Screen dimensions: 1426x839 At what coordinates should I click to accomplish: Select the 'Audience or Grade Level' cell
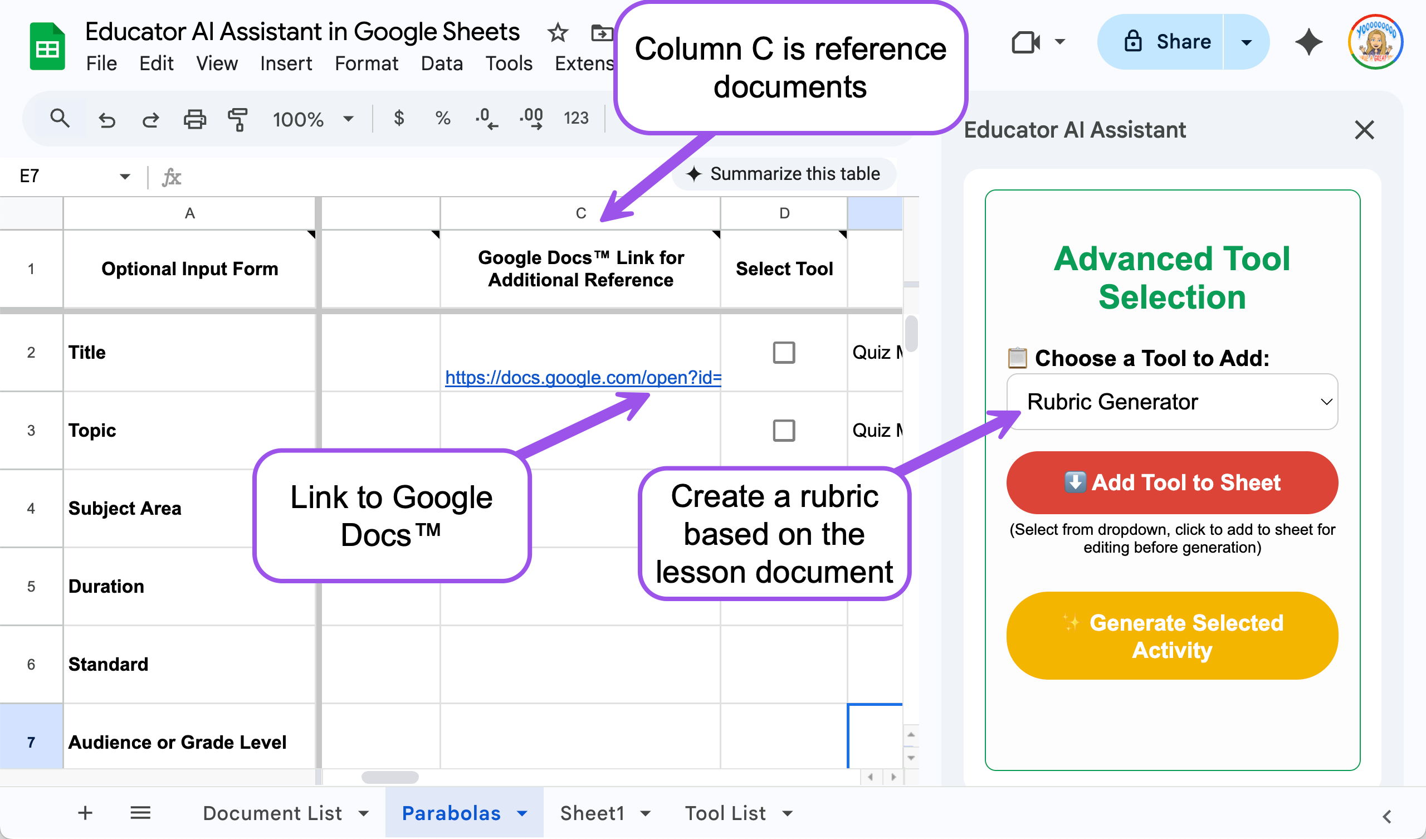[x=189, y=742]
